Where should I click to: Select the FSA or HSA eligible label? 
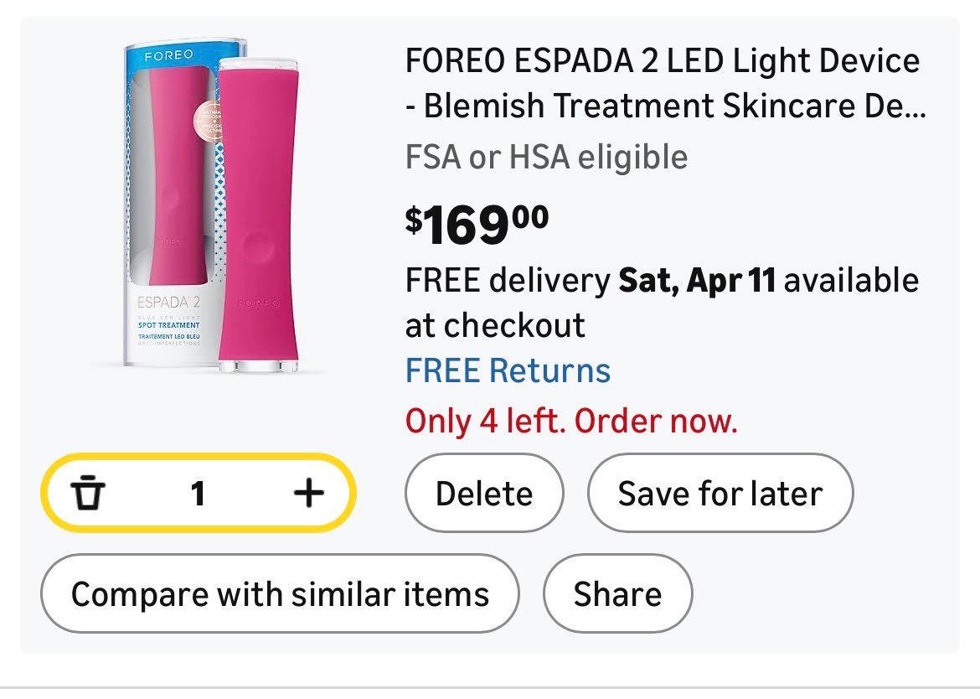[x=546, y=158]
